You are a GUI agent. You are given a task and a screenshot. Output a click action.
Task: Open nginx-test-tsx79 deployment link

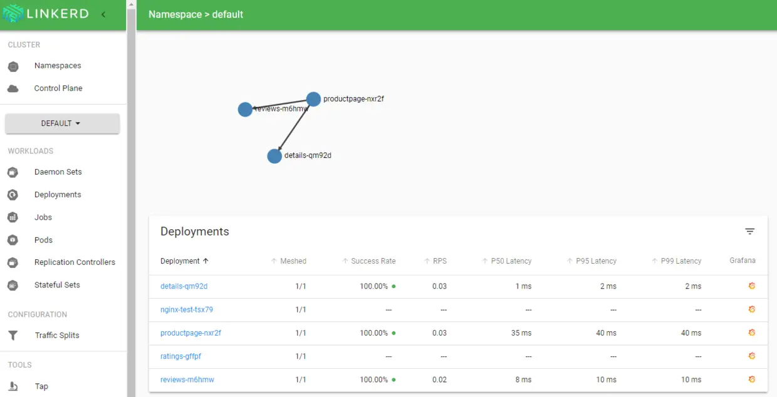pos(187,309)
